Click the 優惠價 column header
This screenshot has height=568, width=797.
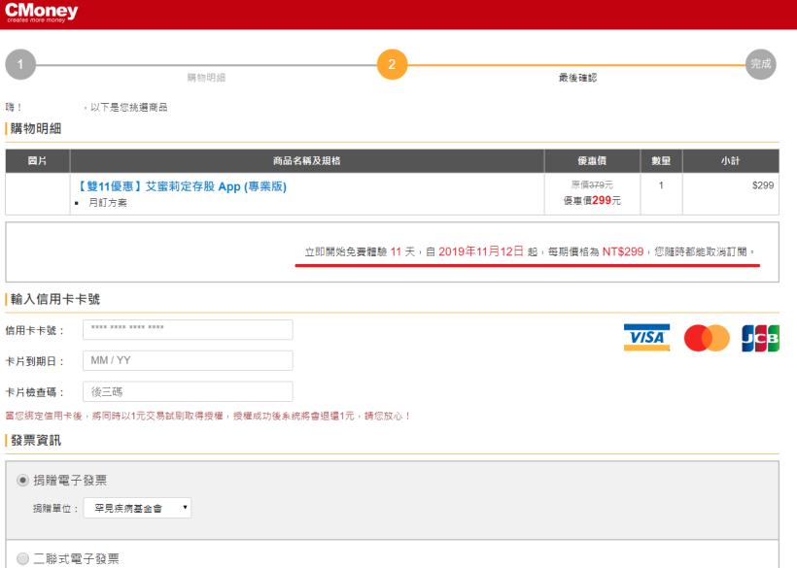pyautogui.click(x=592, y=161)
